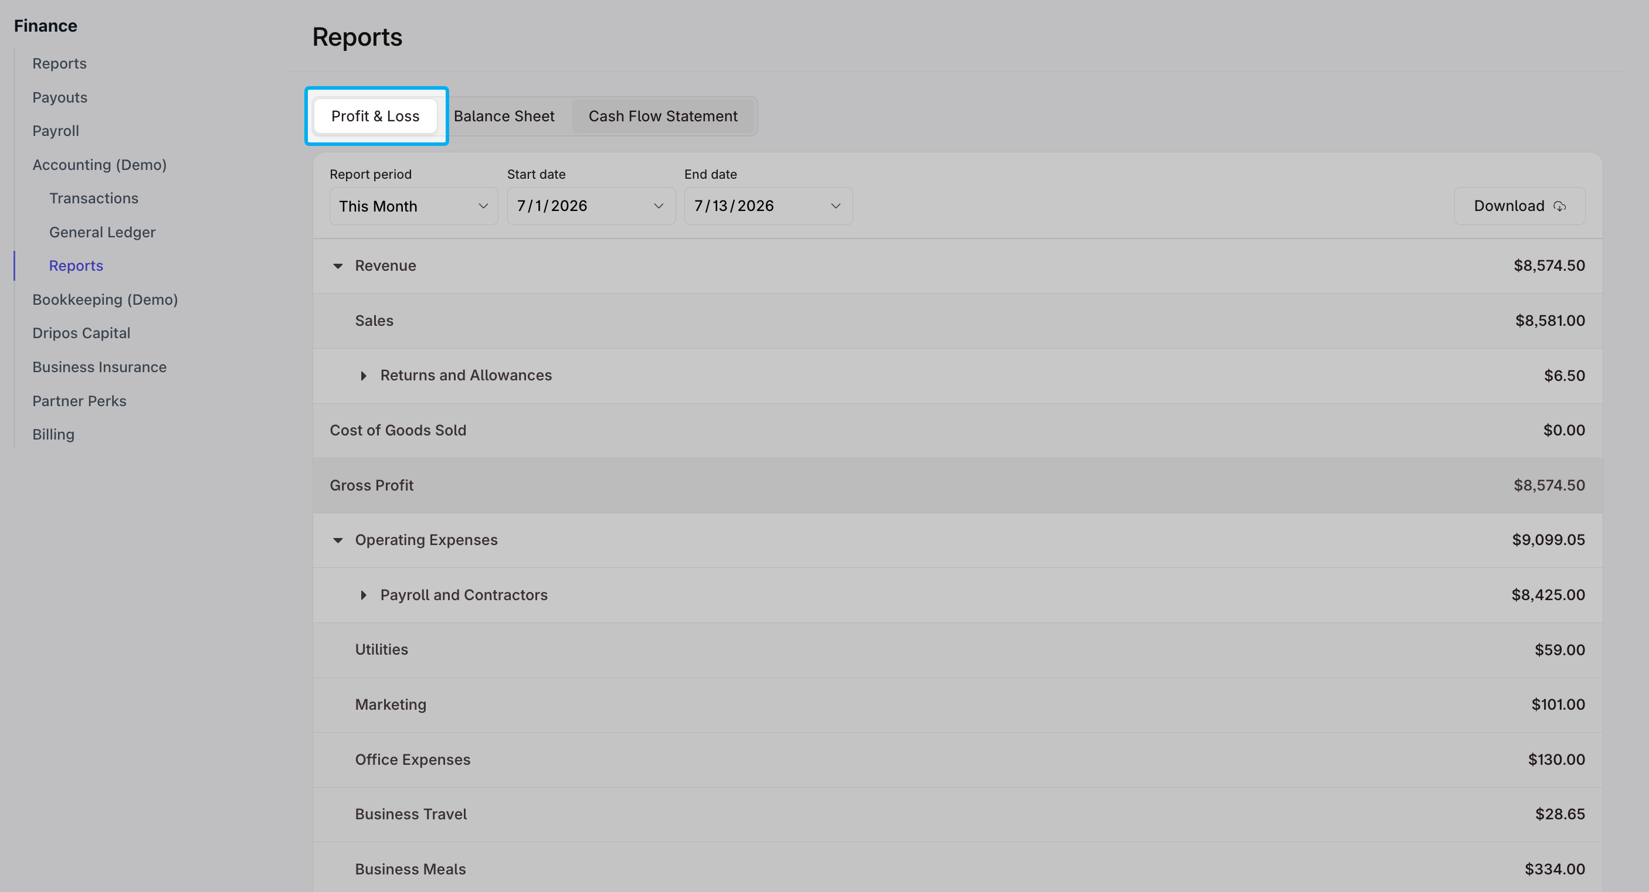Click the $28.65 Business Travel amount
This screenshot has width=1649, height=892.
1560,814
